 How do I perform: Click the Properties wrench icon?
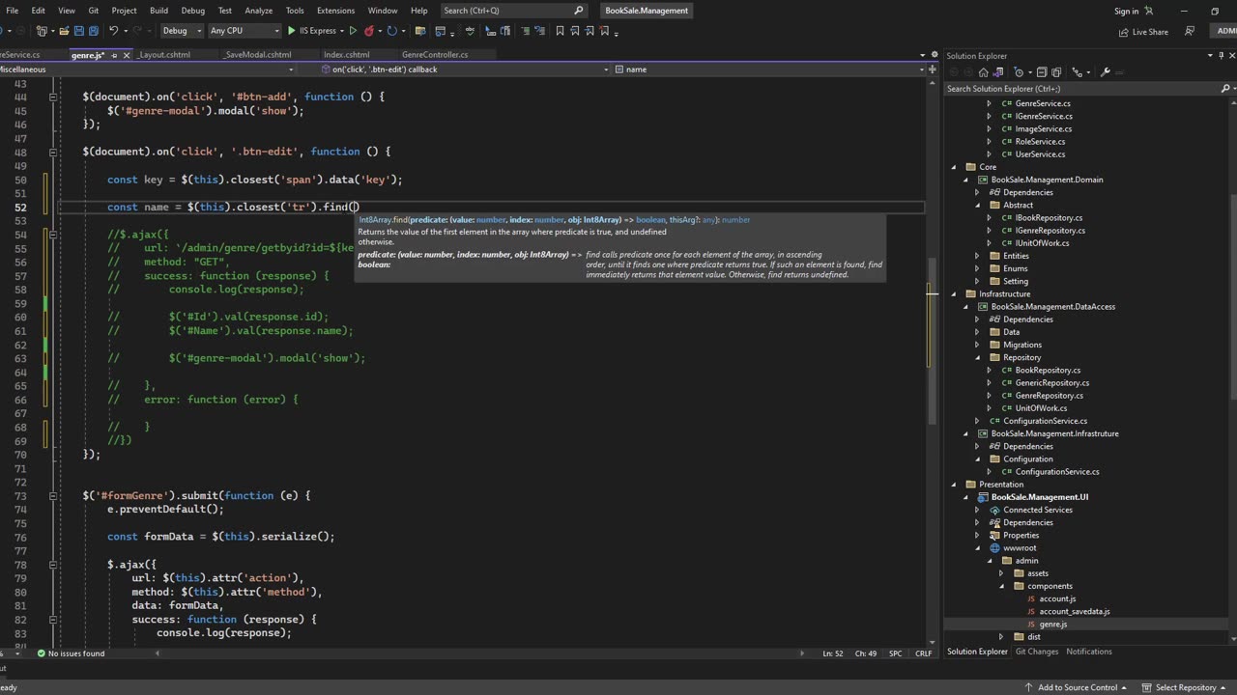pyautogui.click(x=1106, y=72)
